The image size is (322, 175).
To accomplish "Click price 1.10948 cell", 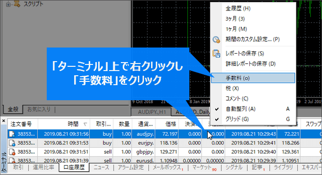I will (169, 160).
